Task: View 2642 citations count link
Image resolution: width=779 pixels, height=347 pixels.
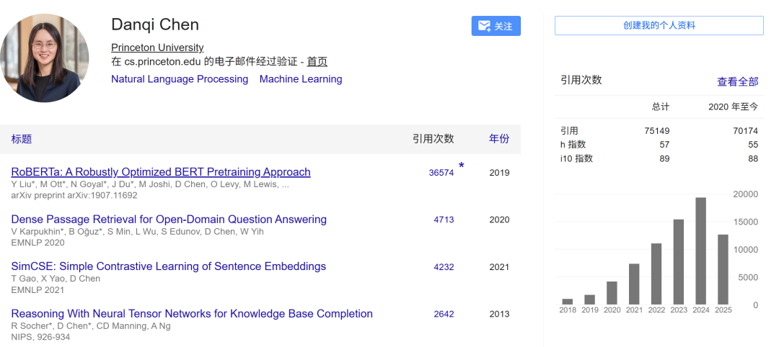Action: 444,314
